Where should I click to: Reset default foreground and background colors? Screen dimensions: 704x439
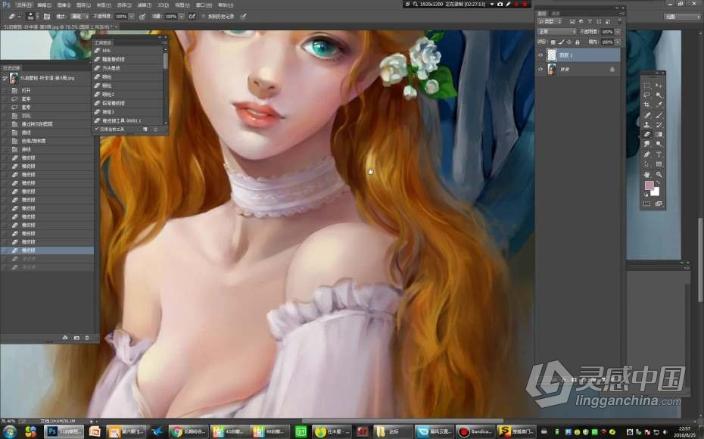646,195
